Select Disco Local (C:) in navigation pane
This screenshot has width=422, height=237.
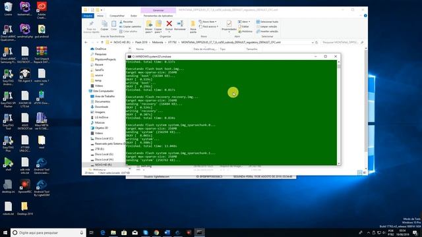(x=104, y=138)
